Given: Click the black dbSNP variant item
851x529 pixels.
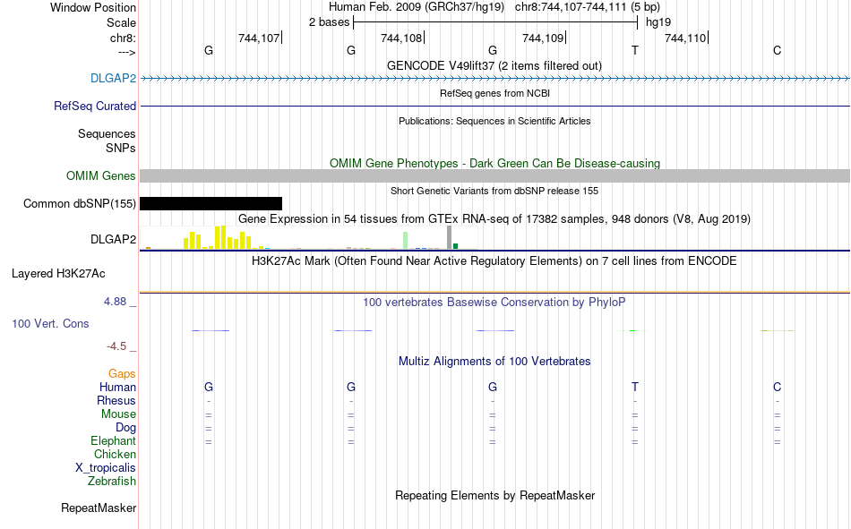Looking at the screenshot, I should tap(211, 203).
